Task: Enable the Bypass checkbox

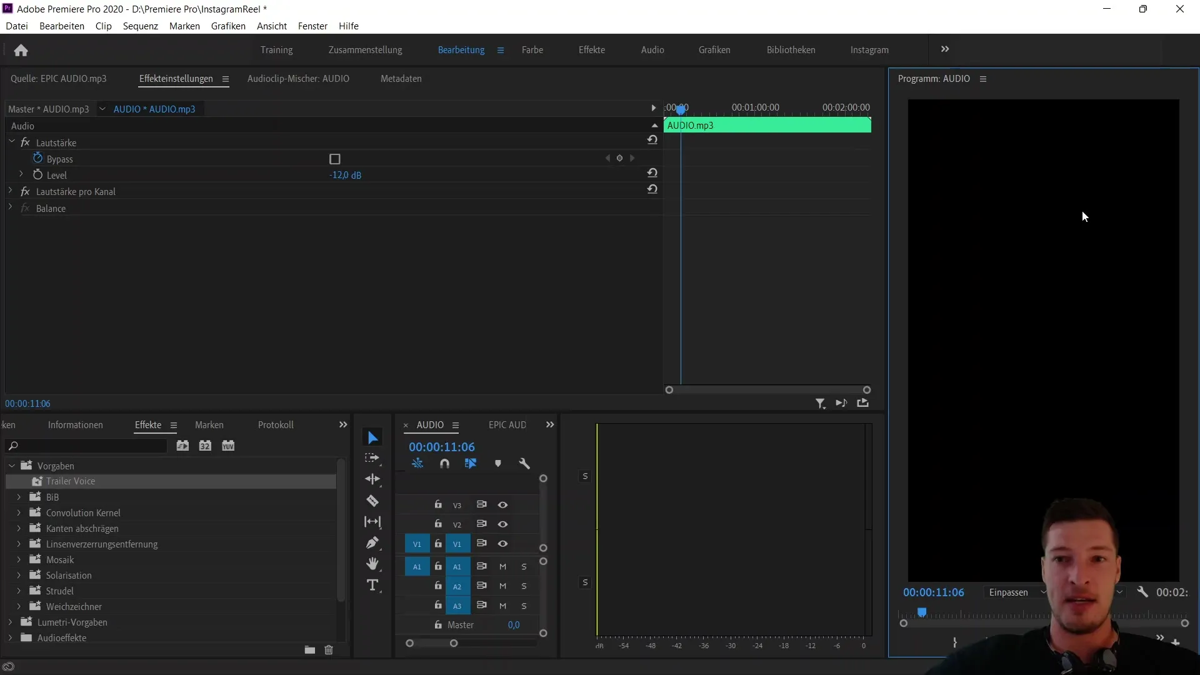Action: [335, 159]
